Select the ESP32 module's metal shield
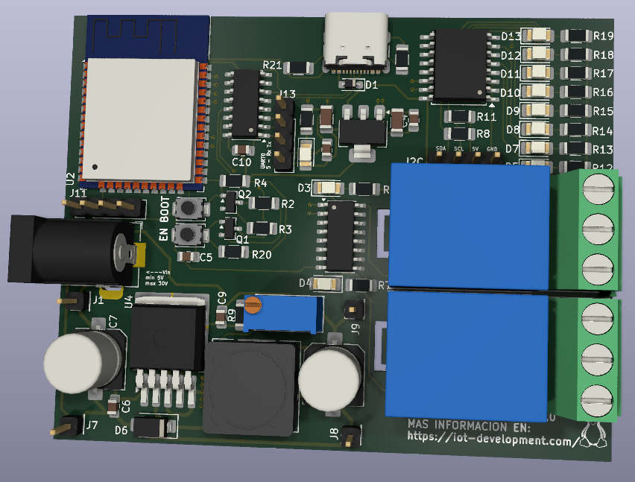This screenshot has height=482, width=635. 141,119
